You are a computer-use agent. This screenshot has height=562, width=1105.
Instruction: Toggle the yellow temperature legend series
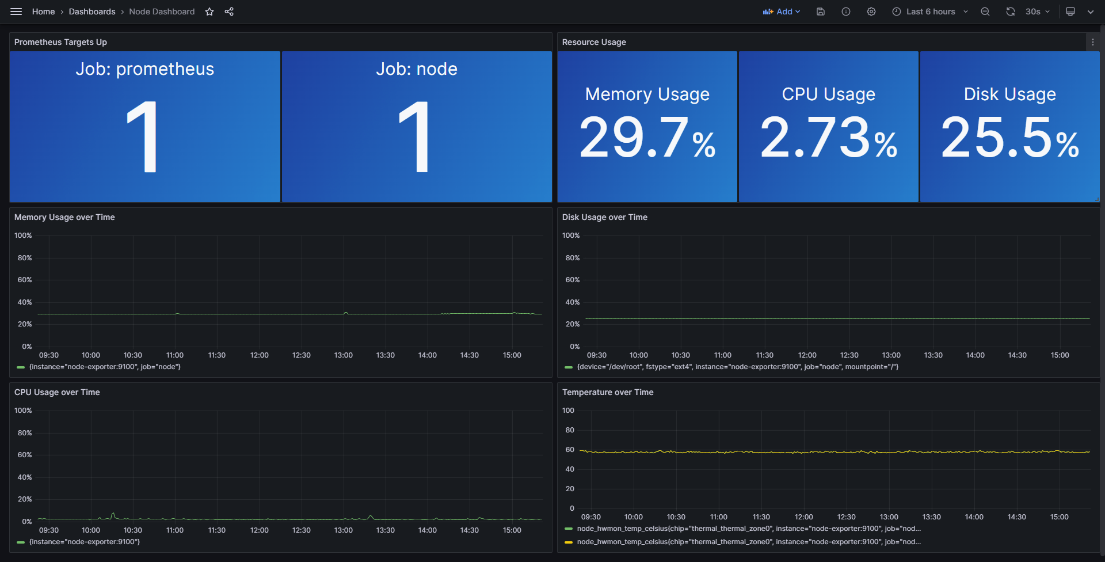pyautogui.click(x=749, y=542)
